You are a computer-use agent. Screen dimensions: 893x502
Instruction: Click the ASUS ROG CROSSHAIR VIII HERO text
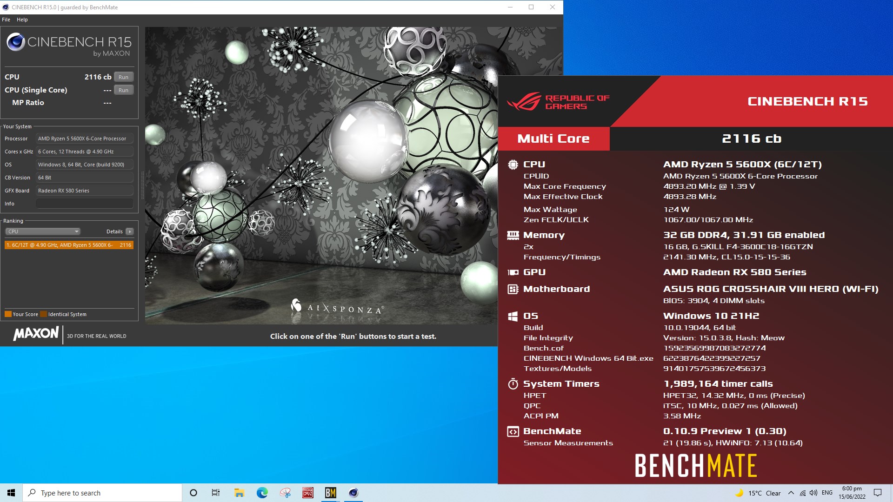coord(771,289)
